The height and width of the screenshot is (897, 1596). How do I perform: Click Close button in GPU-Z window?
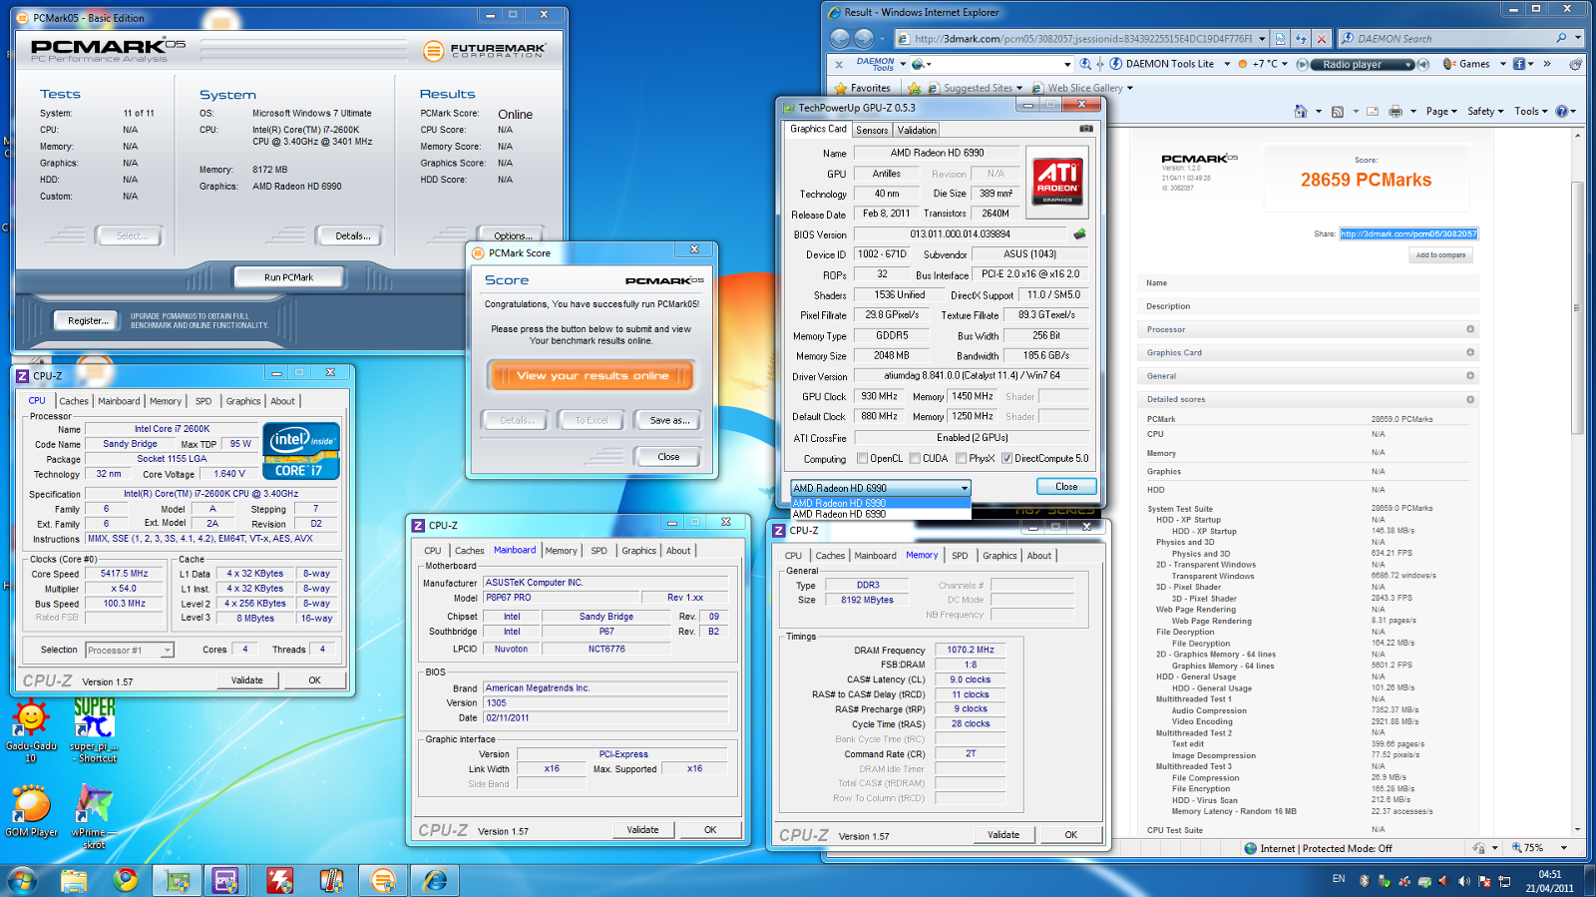(1066, 487)
